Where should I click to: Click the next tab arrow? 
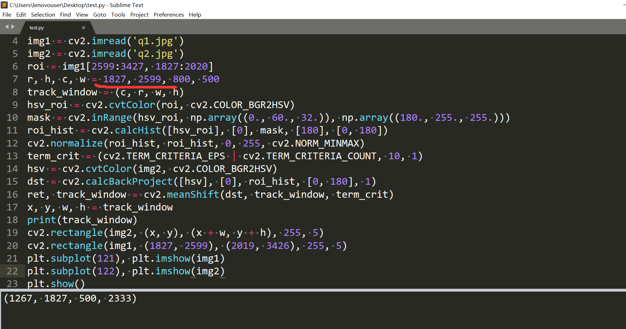13,27
